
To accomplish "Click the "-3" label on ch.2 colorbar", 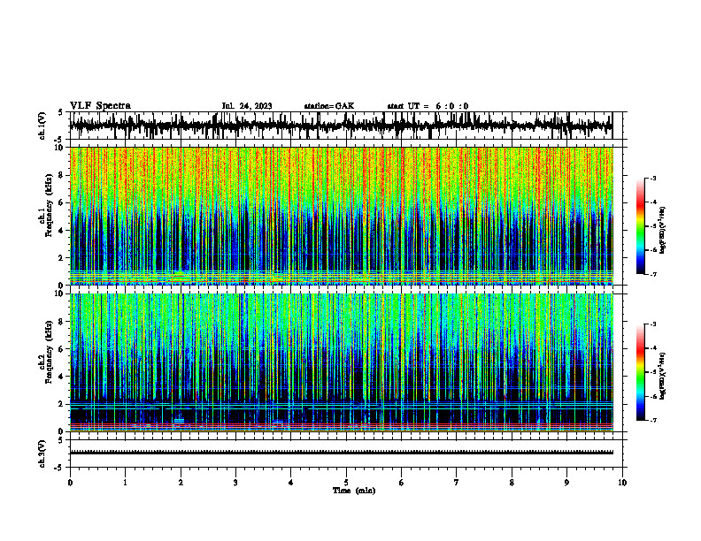I will pos(653,324).
